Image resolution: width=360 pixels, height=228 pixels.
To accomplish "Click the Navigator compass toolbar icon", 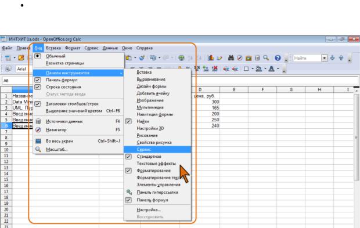I will 239,58.
